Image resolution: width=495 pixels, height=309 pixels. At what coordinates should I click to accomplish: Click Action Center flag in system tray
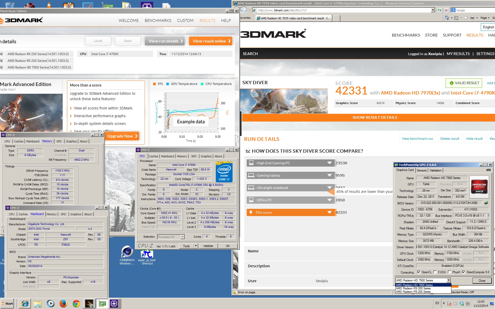click(449, 304)
